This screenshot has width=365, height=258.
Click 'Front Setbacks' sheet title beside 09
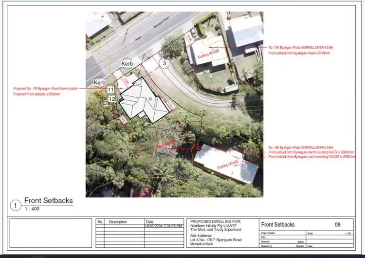pyautogui.click(x=278, y=225)
